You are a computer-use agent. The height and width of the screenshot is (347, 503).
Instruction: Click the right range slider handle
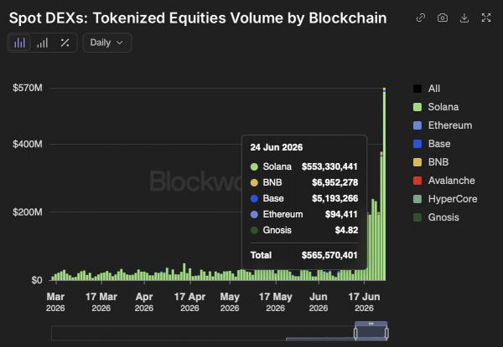pos(386,333)
